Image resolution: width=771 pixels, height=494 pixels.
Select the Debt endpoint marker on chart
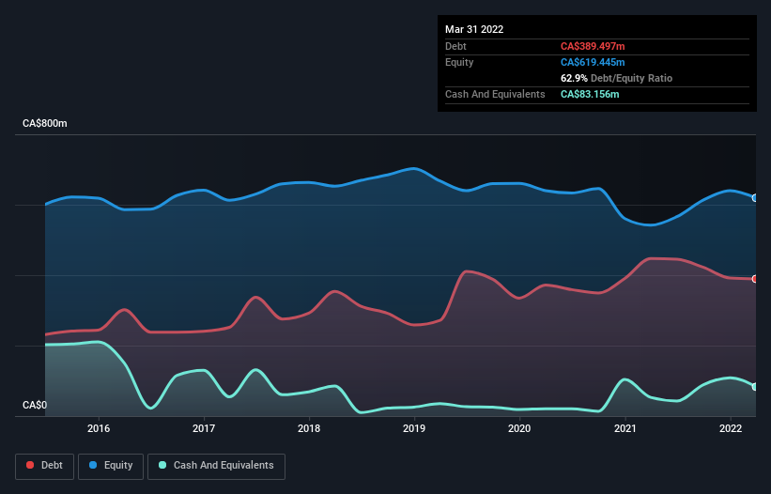[755, 279]
